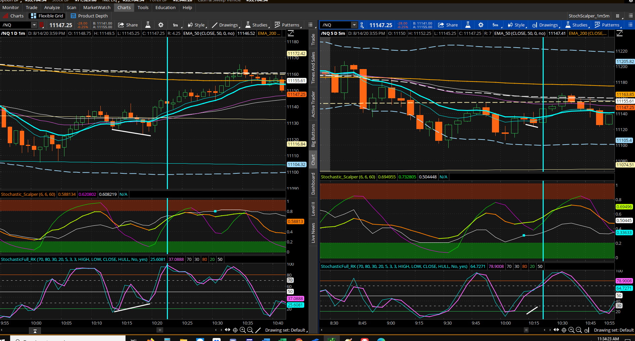This screenshot has height=341, width=635.
Task: Switch to the Monitor tab
Action: (x=11, y=7)
